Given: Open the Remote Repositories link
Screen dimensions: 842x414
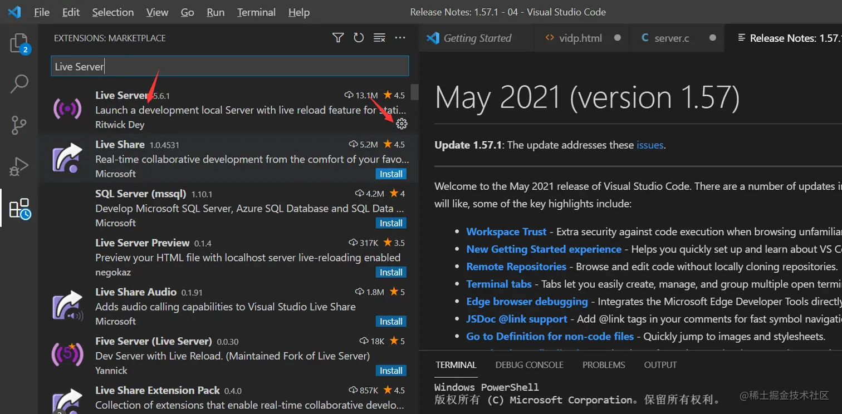Looking at the screenshot, I should click(x=516, y=267).
